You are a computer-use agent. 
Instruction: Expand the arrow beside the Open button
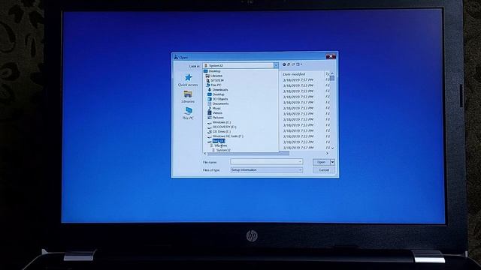(332, 162)
